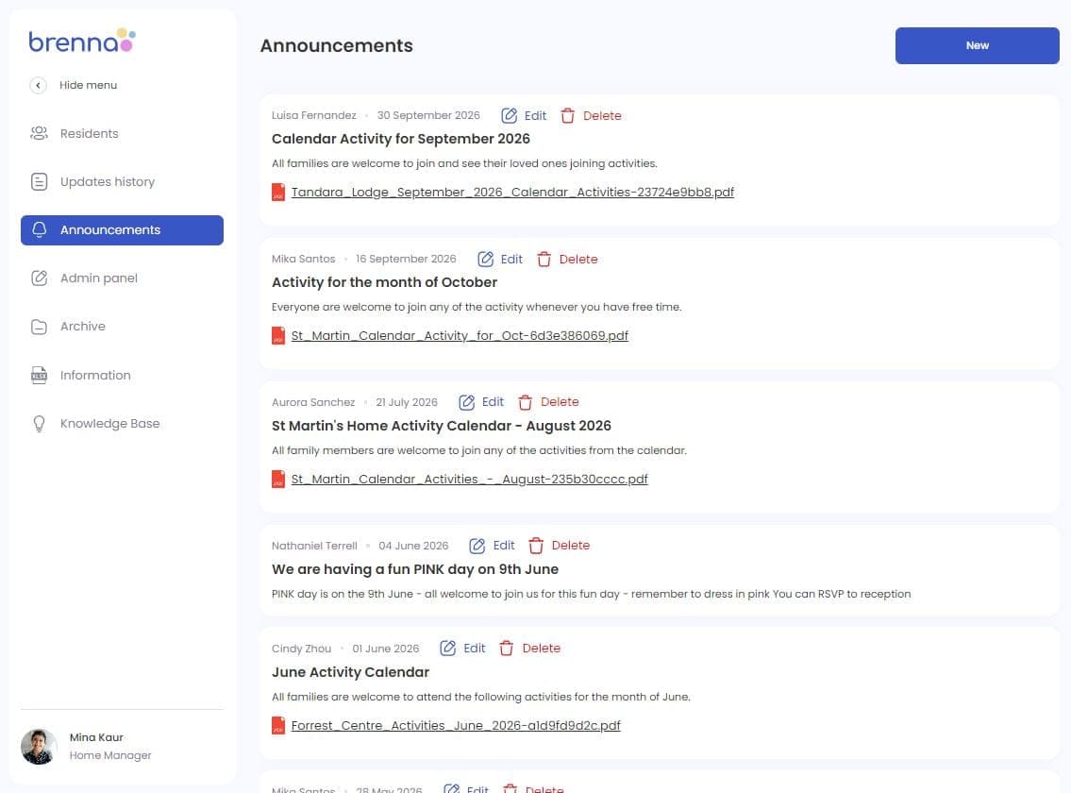Image resolution: width=1071 pixels, height=793 pixels.
Task: Click the Announcements page heading
Action: pos(337,46)
